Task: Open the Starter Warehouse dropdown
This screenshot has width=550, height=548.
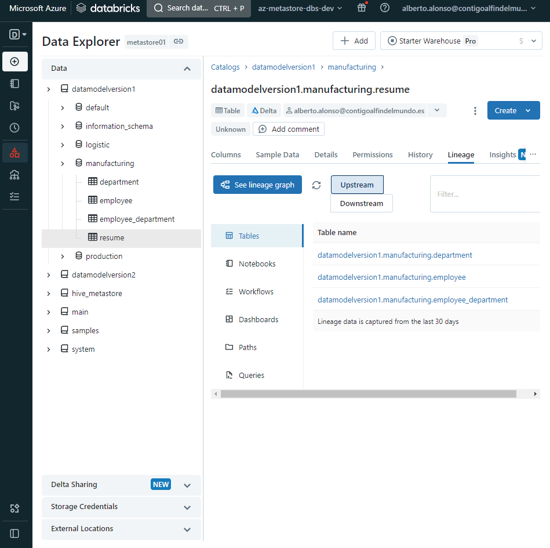Action: click(x=461, y=41)
